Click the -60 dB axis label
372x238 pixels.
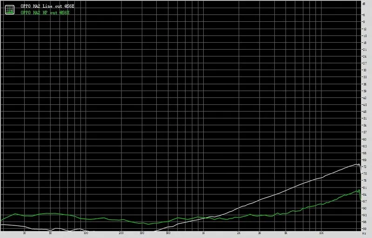[364, 139]
